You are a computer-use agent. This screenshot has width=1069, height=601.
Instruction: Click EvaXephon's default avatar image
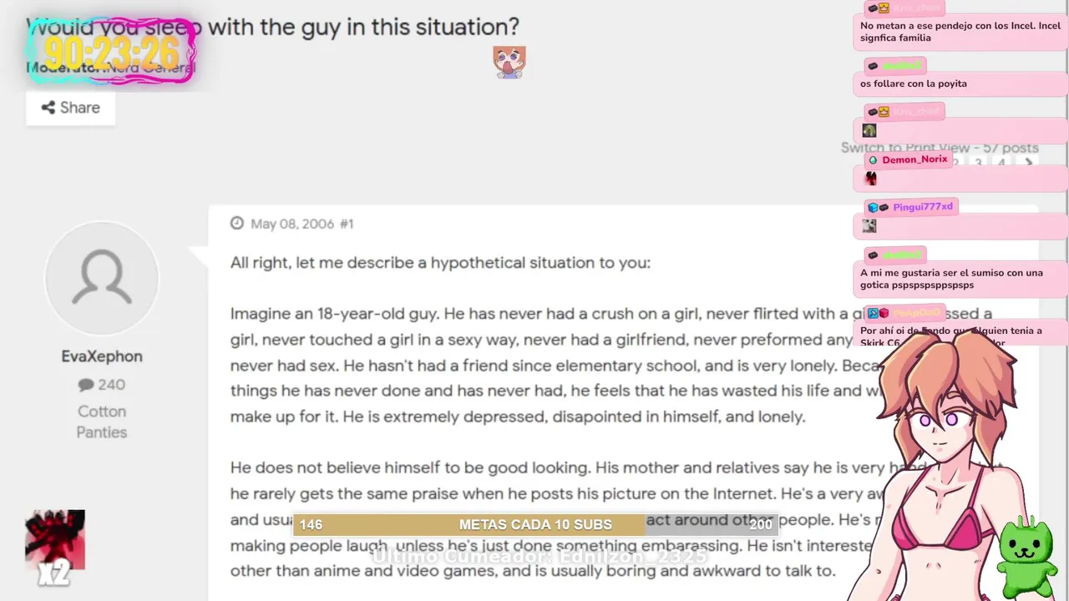101,279
